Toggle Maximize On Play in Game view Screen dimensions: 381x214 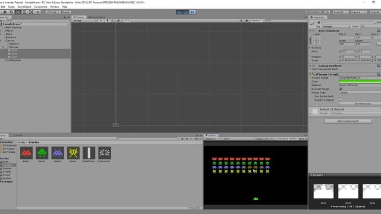point(288,139)
